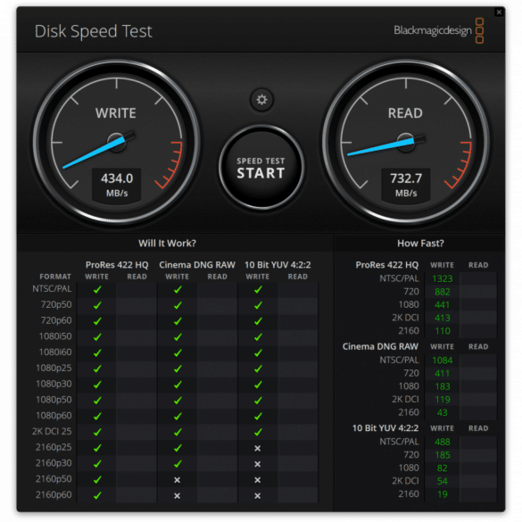
Task: Click the 2K DCI 25 format row label
Action: pos(52,432)
